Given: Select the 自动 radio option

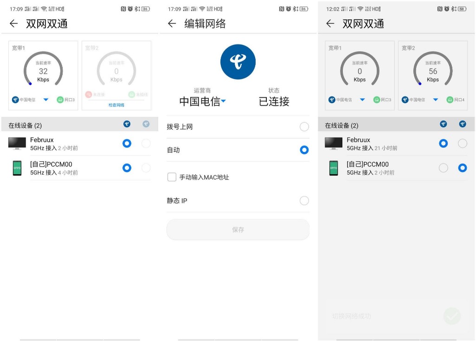Looking at the screenshot, I should pyautogui.click(x=304, y=150).
